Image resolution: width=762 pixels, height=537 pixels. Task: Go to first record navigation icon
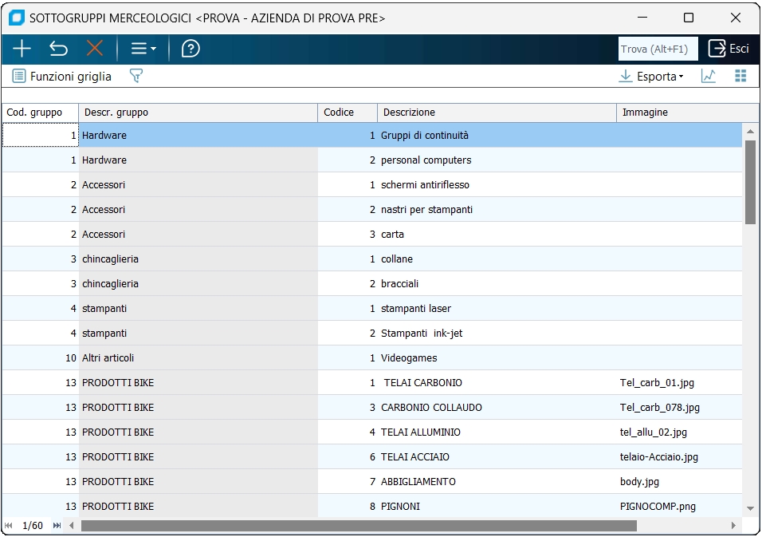click(x=8, y=525)
